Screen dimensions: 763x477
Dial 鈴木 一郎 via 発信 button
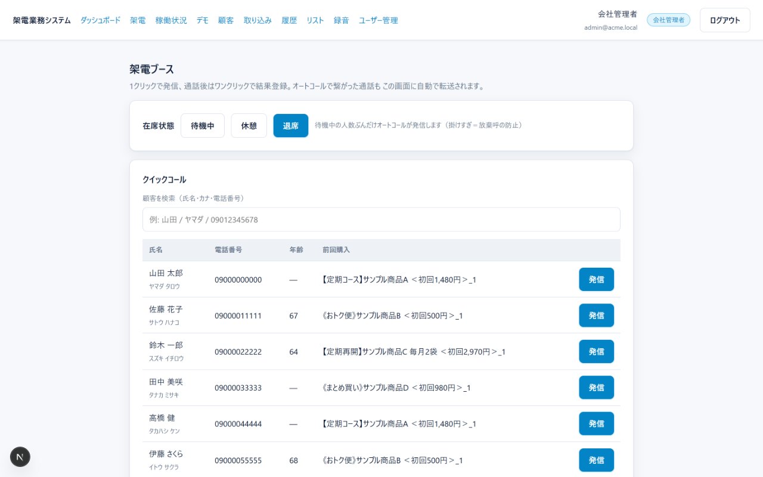point(597,352)
